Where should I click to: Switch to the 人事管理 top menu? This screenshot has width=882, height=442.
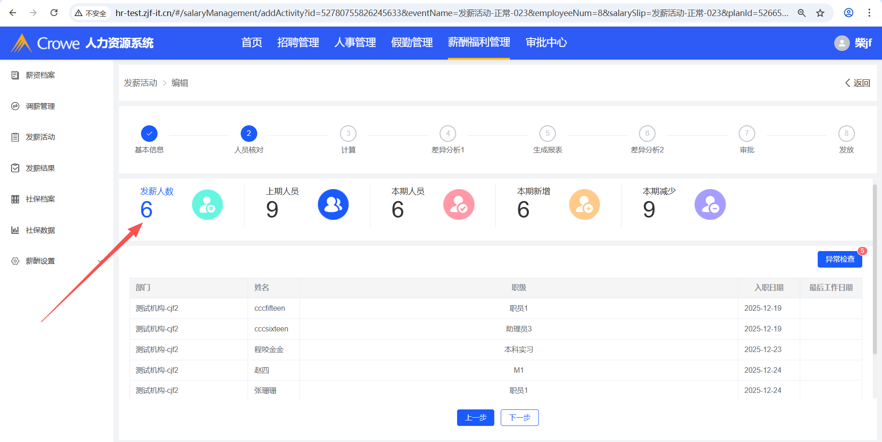pyautogui.click(x=355, y=43)
